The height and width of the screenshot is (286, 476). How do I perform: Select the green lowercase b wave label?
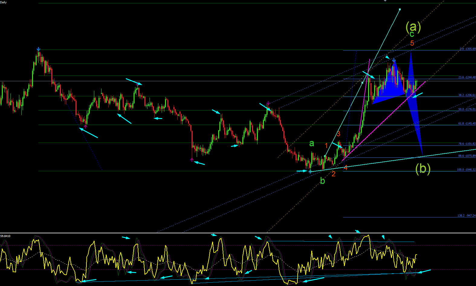322,181
